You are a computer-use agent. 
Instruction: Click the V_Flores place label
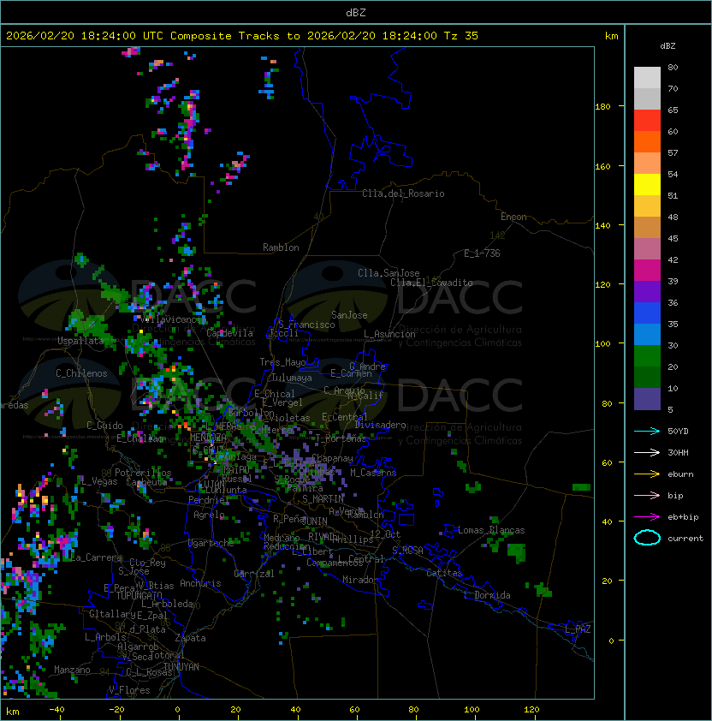point(129,690)
